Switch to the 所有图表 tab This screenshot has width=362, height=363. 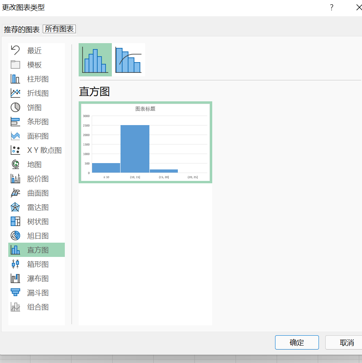coord(59,29)
